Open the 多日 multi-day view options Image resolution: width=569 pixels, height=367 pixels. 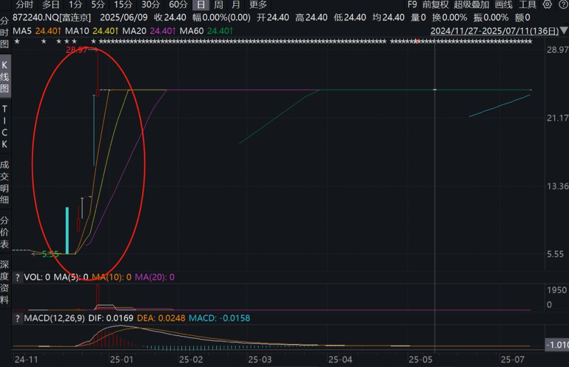click(51, 5)
